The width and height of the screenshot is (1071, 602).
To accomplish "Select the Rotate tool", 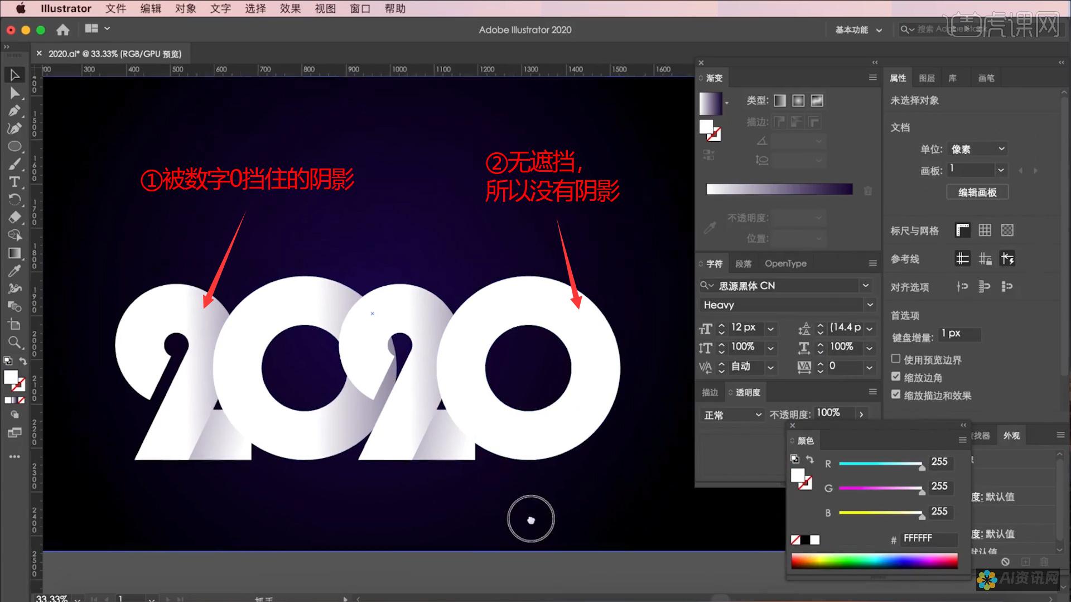I will [15, 200].
